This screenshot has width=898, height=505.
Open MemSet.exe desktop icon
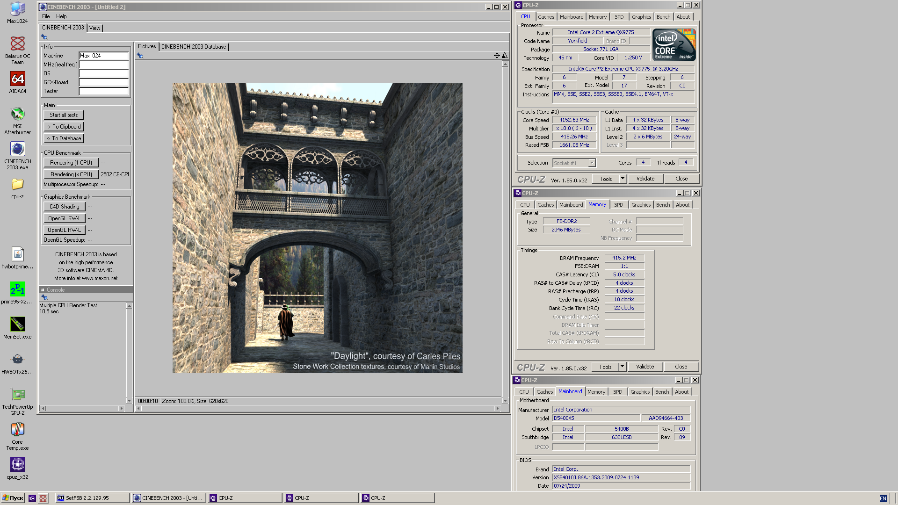coord(17,328)
